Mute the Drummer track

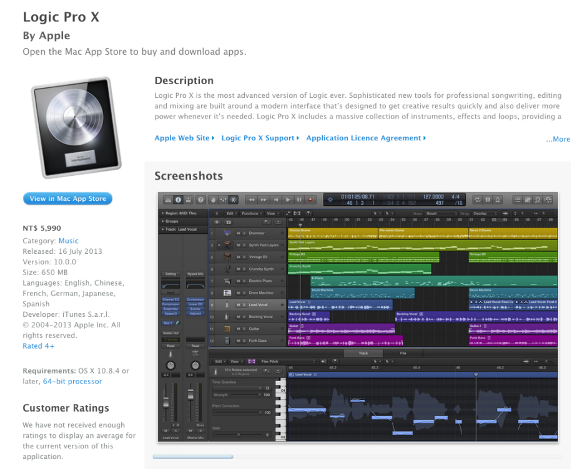coord(237,233)
